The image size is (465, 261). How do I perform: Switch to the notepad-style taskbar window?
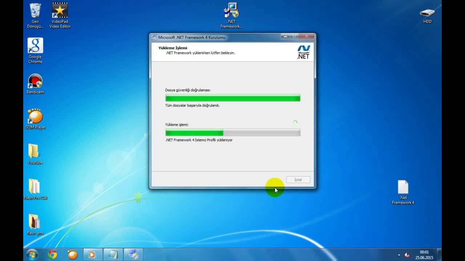pyautogui.click(x=113, y=254)
